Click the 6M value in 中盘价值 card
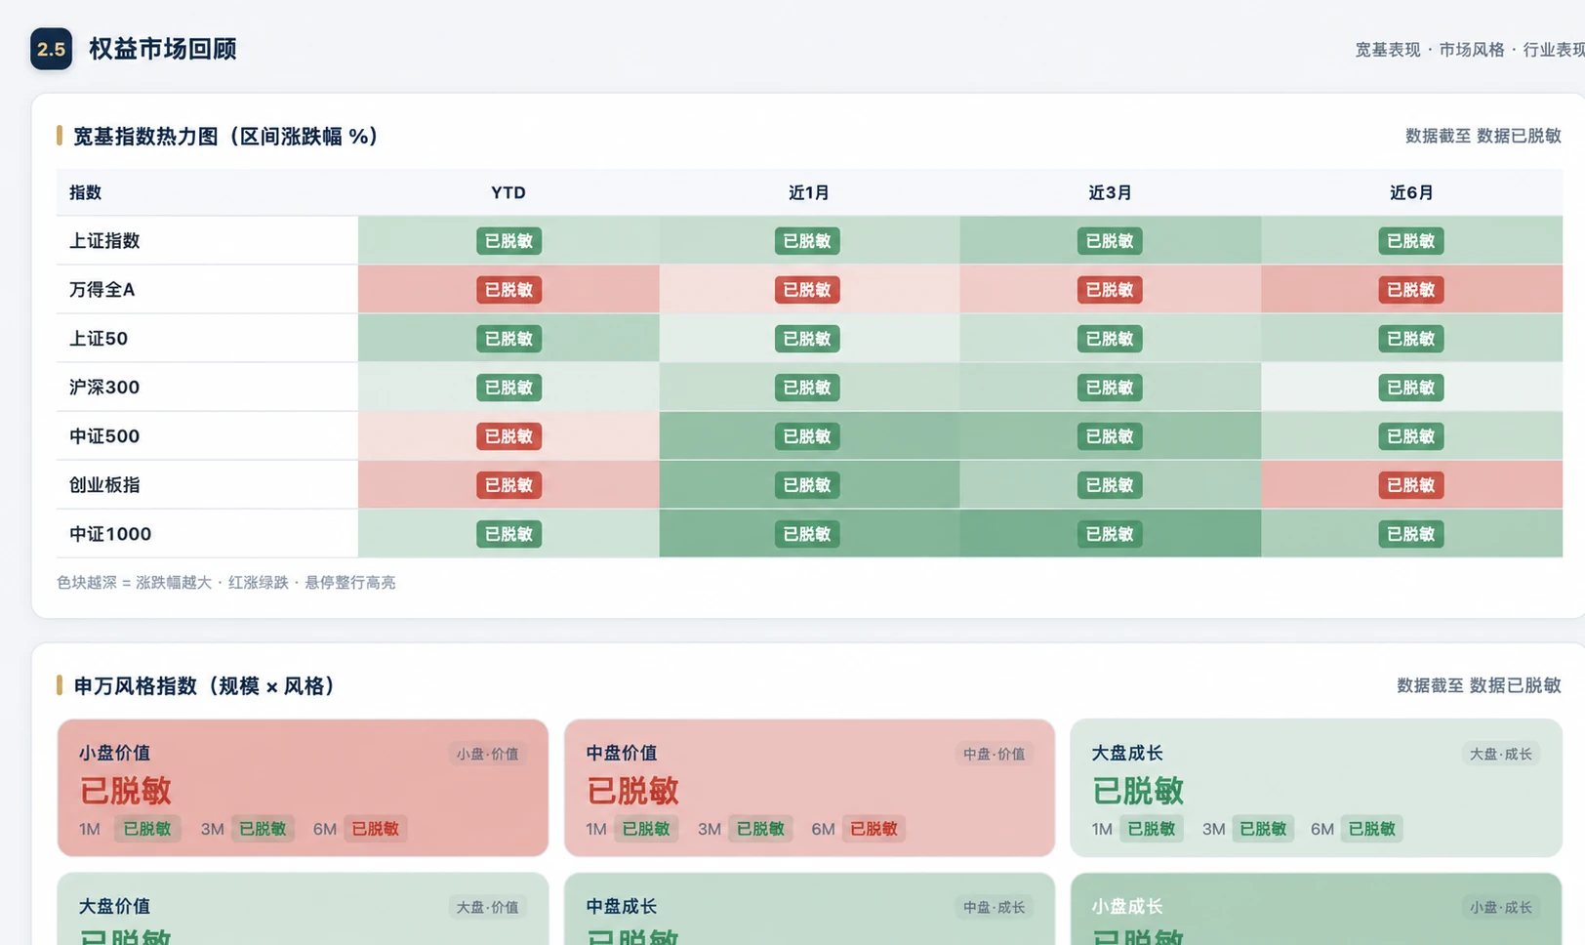The width and height of the screenshot is (1585, 945). (x=874, y=829)
